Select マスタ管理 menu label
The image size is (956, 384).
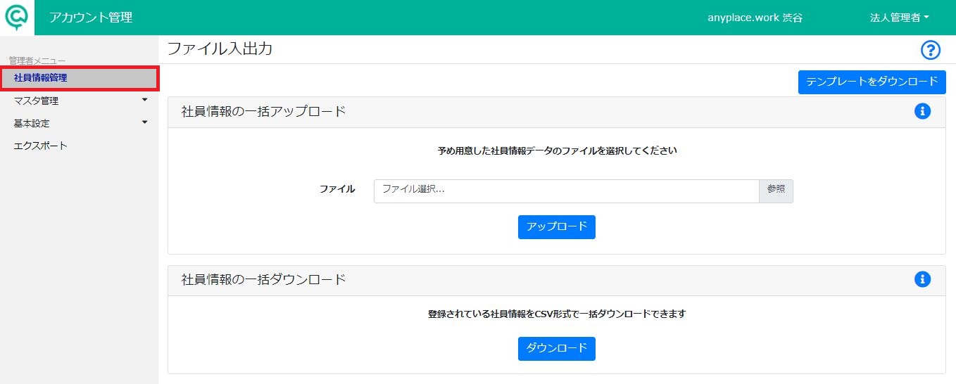point(36,101)
